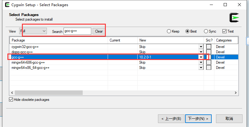Select the mingw64-x86_64-gcc-g++ package row

[124, 68]
